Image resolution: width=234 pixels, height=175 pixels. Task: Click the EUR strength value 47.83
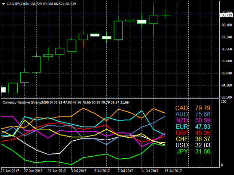(x=203, y=126)
